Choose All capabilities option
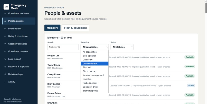207x104 pixels. pyautogui.click(x=95, y=52)
